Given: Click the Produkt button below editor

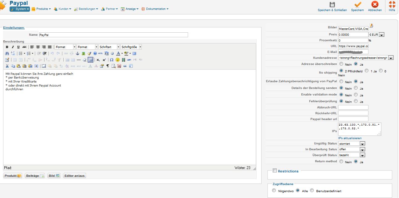Looking at the screenshot, I should (x=13, y=176).
